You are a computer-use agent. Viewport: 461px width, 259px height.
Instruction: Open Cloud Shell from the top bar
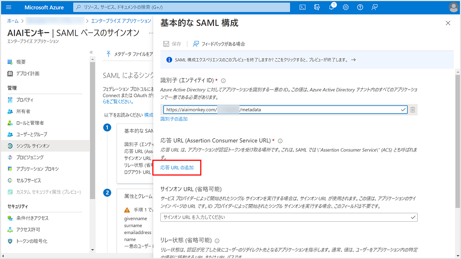point(303,7)
